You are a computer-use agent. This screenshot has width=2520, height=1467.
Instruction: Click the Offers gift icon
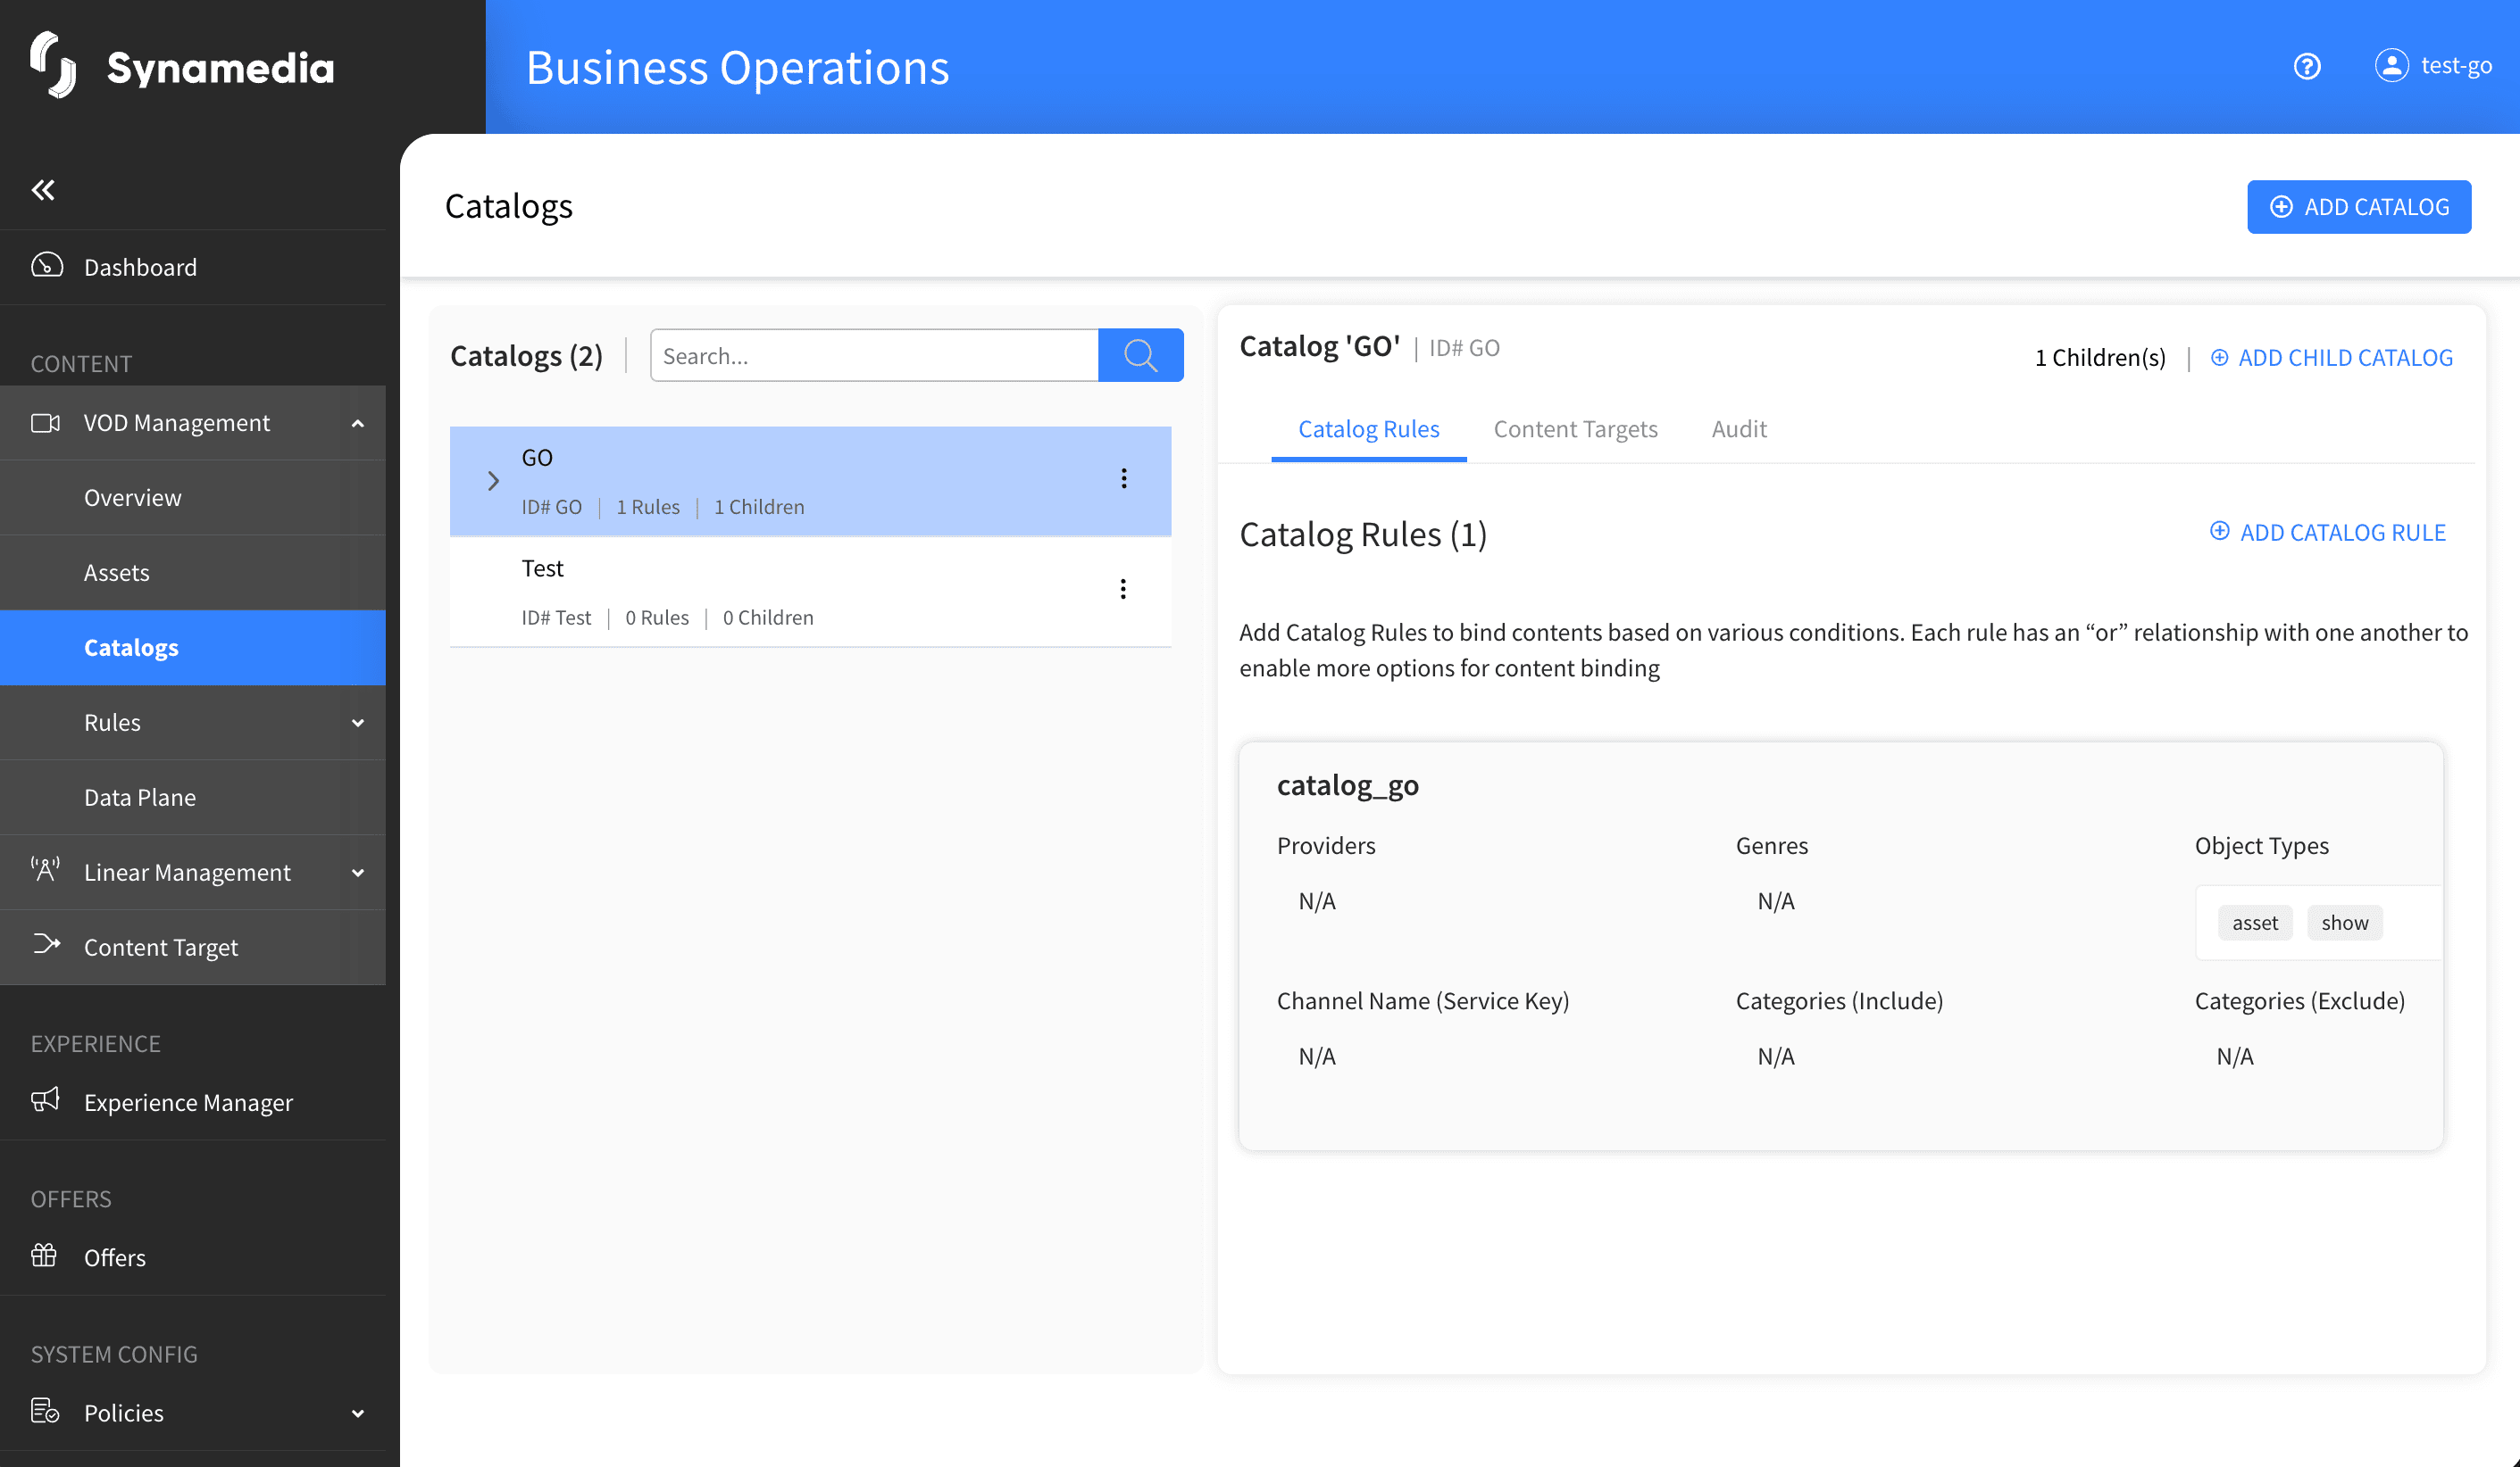[x=44, y=1256]
